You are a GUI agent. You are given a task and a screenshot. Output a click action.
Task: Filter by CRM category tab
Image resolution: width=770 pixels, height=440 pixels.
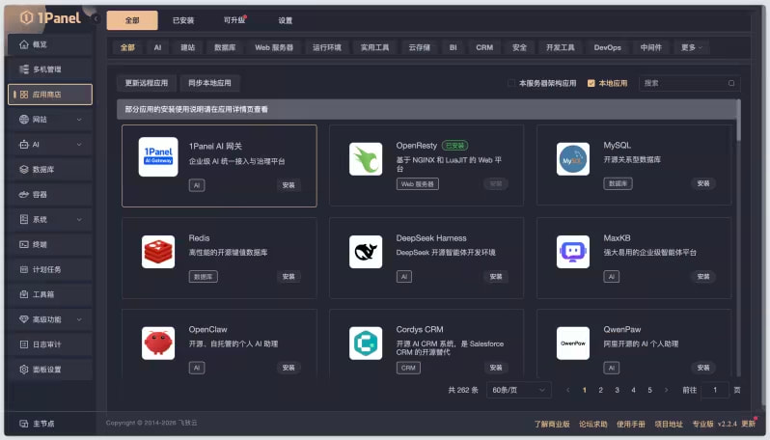(x=484, y=47)
